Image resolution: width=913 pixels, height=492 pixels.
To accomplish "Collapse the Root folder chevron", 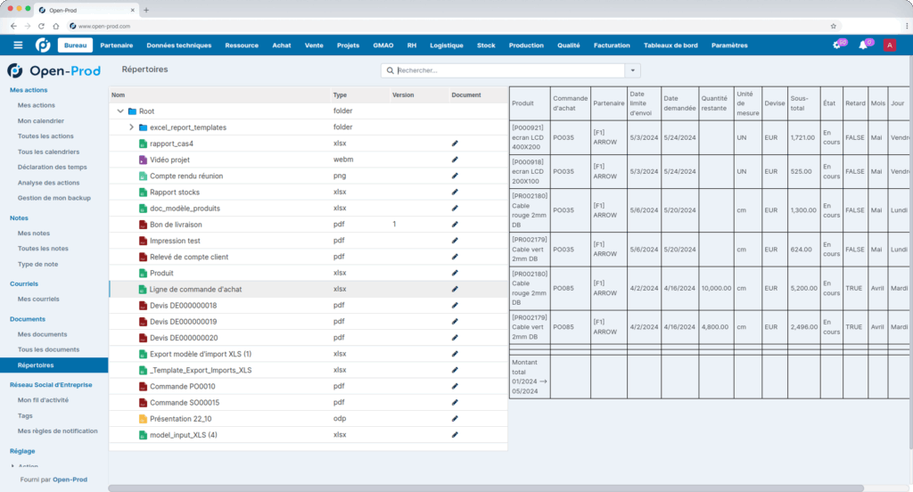I will [120, 111].
